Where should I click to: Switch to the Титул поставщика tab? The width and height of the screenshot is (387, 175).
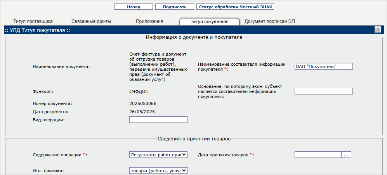tap(33, 21)
